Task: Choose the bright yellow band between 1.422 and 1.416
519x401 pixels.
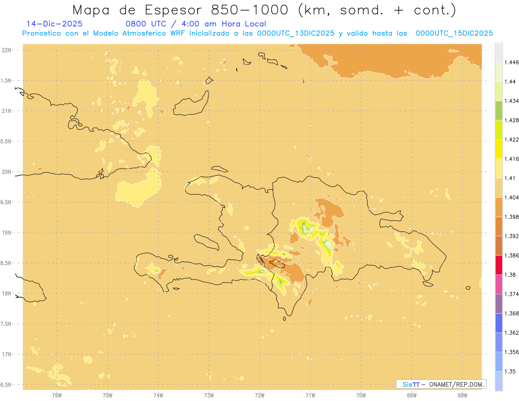Action: (x=499, y=149)
